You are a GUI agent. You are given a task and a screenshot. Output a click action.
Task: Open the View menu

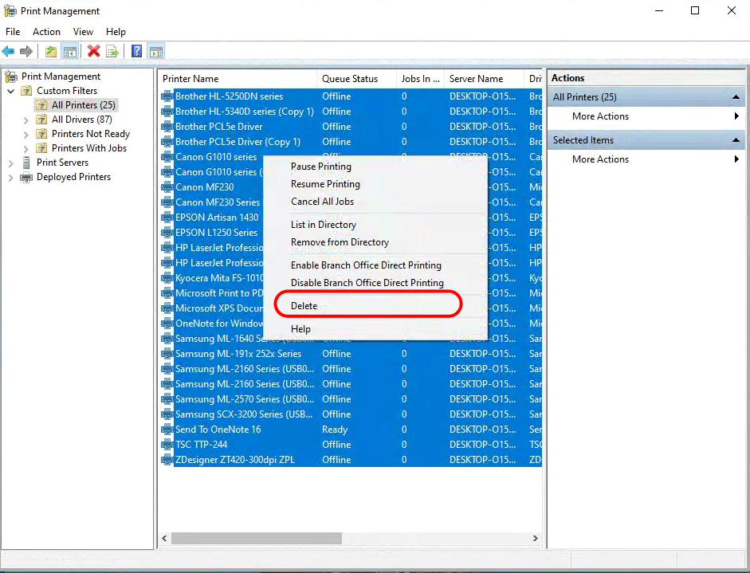tap(83, 32)
